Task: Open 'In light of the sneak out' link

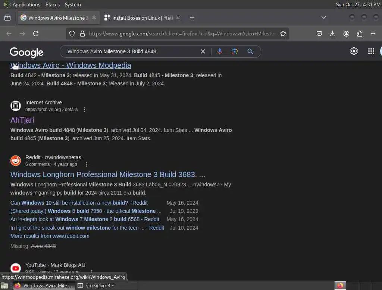Action: [x=87, y=228]
